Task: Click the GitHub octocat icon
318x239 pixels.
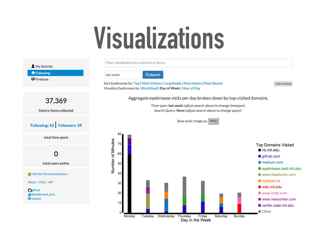Action: pos(30,190)
